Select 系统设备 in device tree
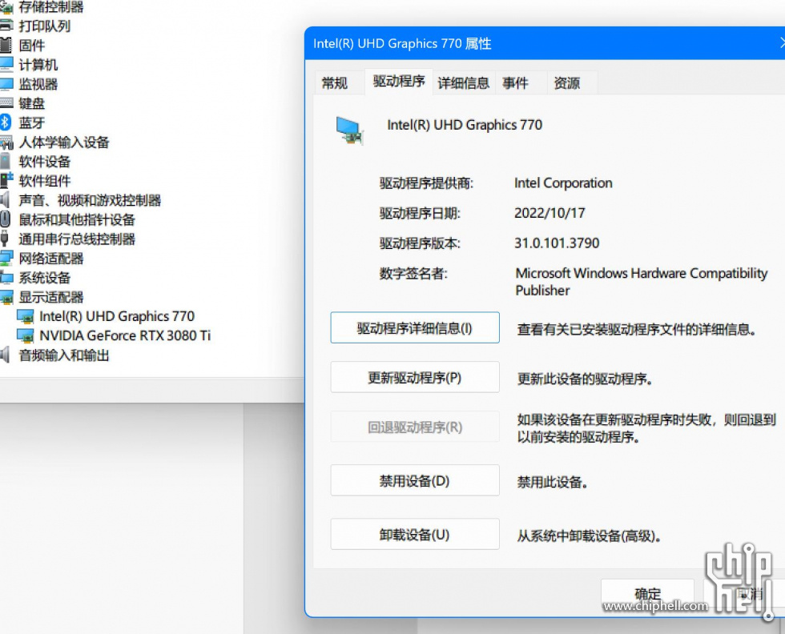This screenshot has width=785, height=634. 45,278
